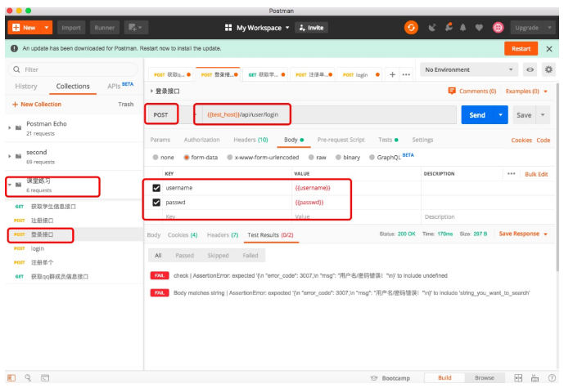Open the No Environment dropdown
The height and width of the screenshot is (388, 564).
tap(469, 69)
